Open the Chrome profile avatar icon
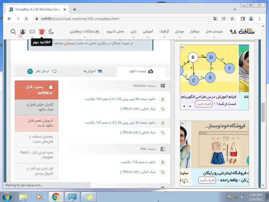This screenshot has width=269, height=202. point(251,19)
